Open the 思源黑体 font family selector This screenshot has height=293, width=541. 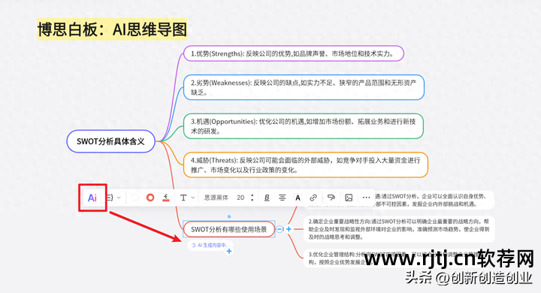[x=216, y=198]
